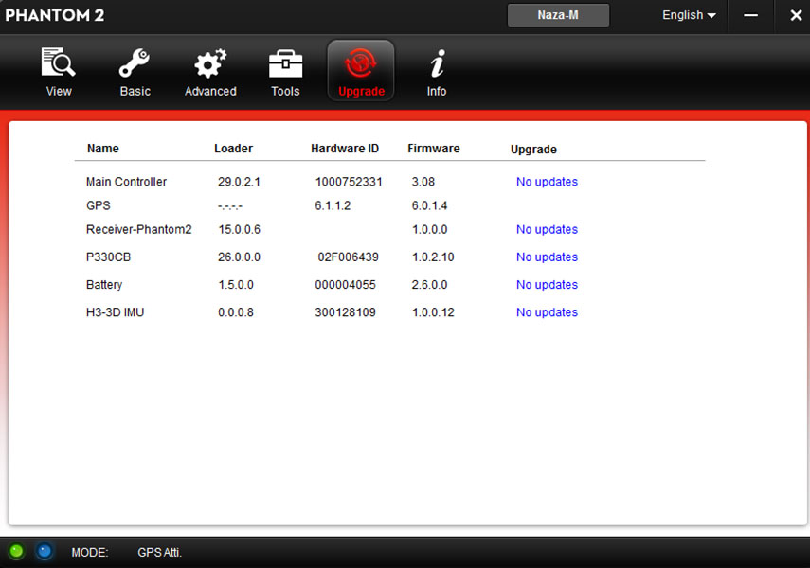Click IMU loader value 0.0.0.8
The height and width of the screenshot is (568, 810).
pyautogui.click(x=236, y=312)
